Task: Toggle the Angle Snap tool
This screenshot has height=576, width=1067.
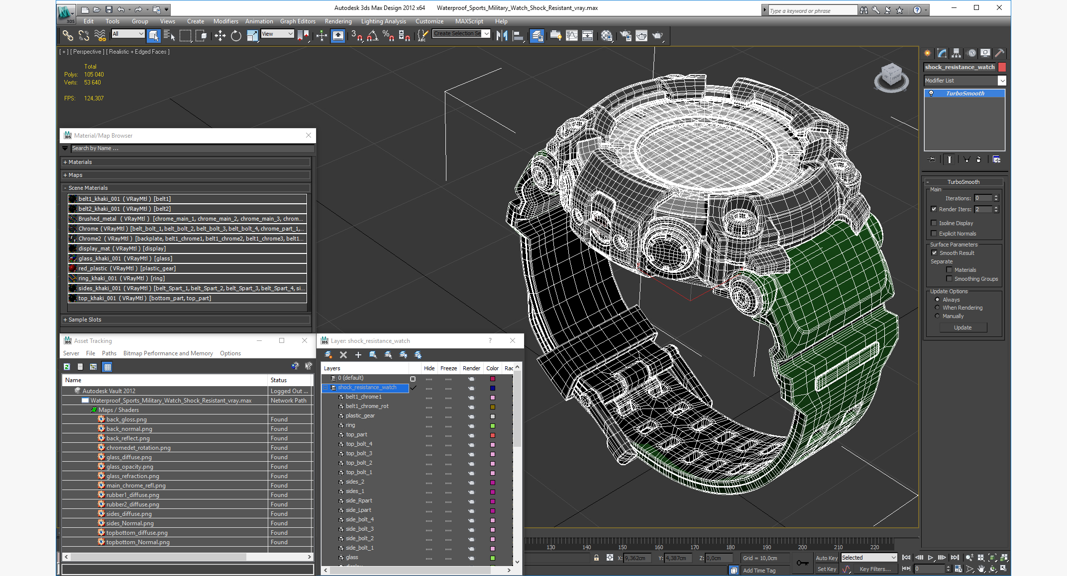Action: coord(372,35)
